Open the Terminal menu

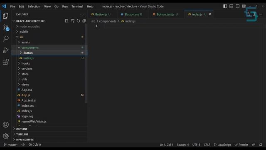[77, 7]
